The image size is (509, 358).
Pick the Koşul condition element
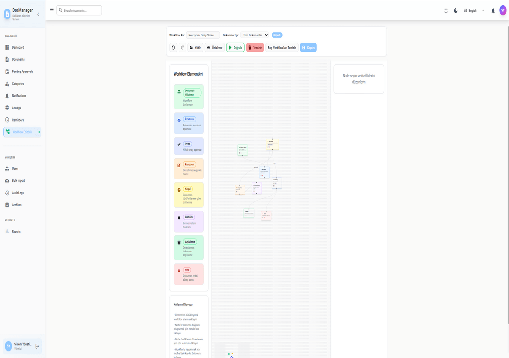(189, 195)
